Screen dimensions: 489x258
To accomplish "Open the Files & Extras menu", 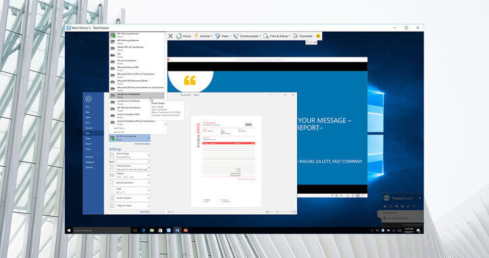I will point(277,36).
